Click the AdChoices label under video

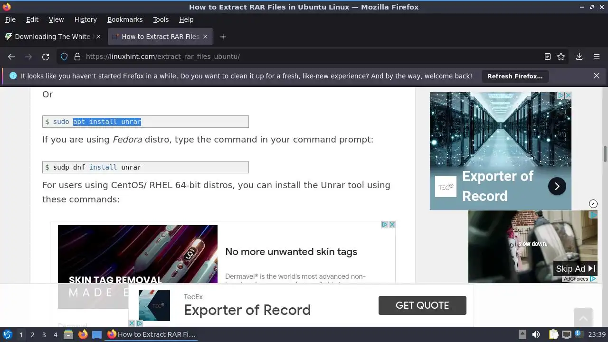[579, 279]
